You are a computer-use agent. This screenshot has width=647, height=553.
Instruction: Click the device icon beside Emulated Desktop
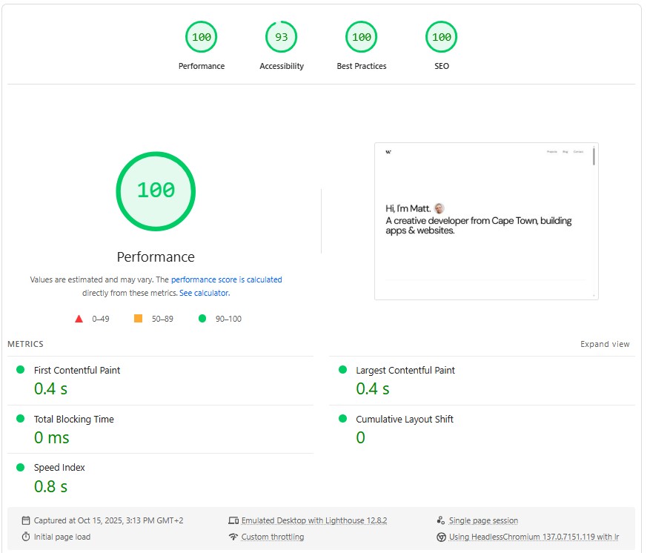coord(233,520)
